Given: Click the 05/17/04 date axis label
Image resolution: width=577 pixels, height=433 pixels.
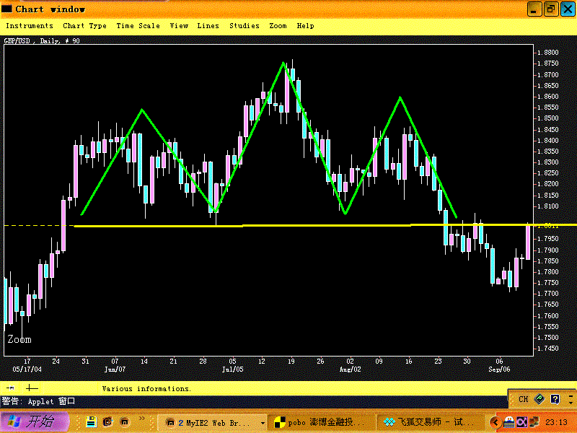Looking at the screenshot, I should [x=27, y=369].
